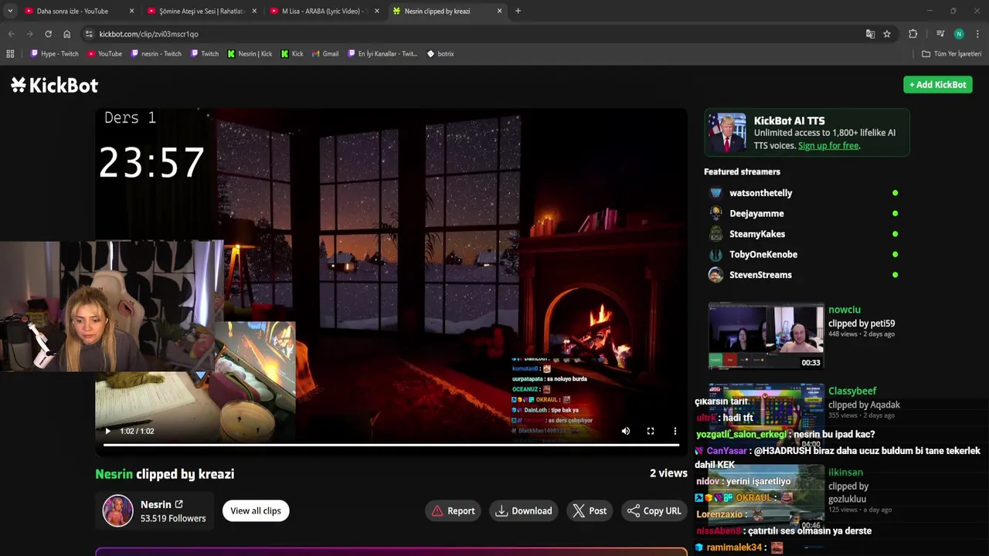This screenshot has width=989, height=556.
Task: Go forward in browser history
Action: [29, 34]
